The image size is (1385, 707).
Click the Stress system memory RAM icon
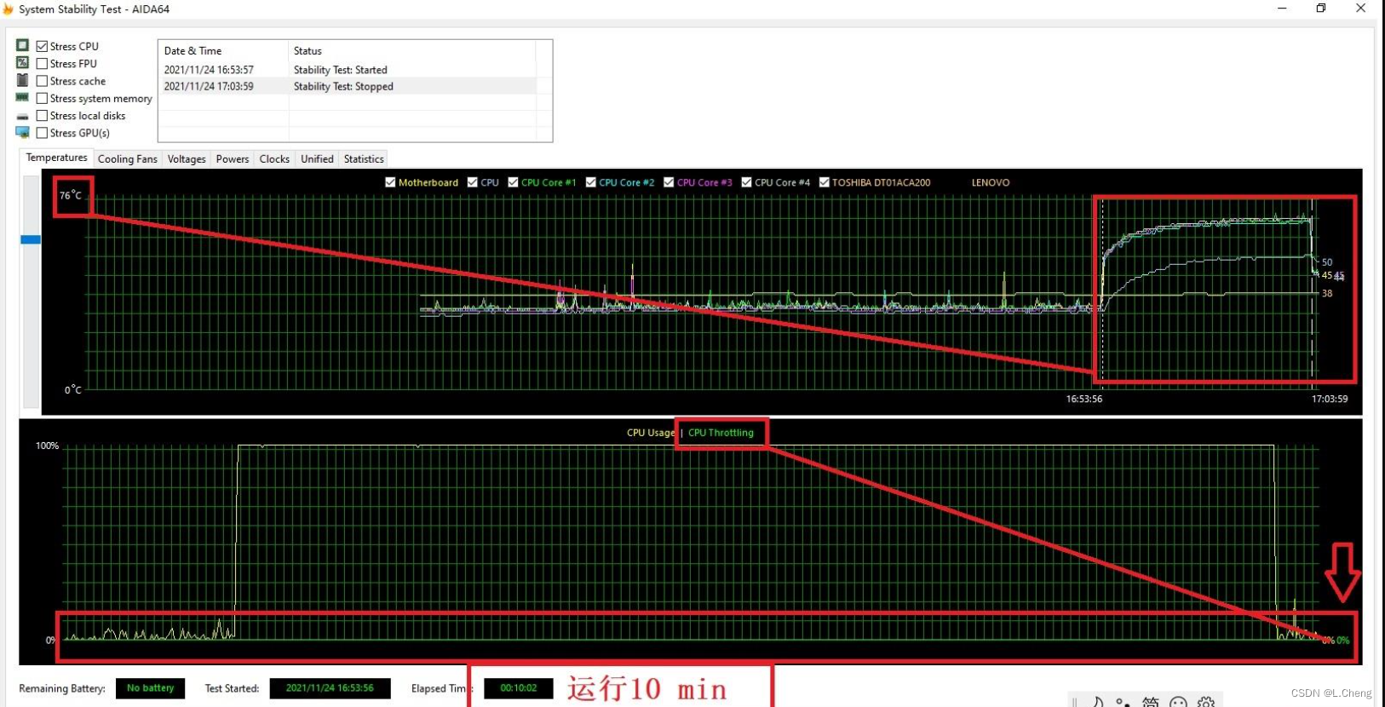(x=22, y=97)
